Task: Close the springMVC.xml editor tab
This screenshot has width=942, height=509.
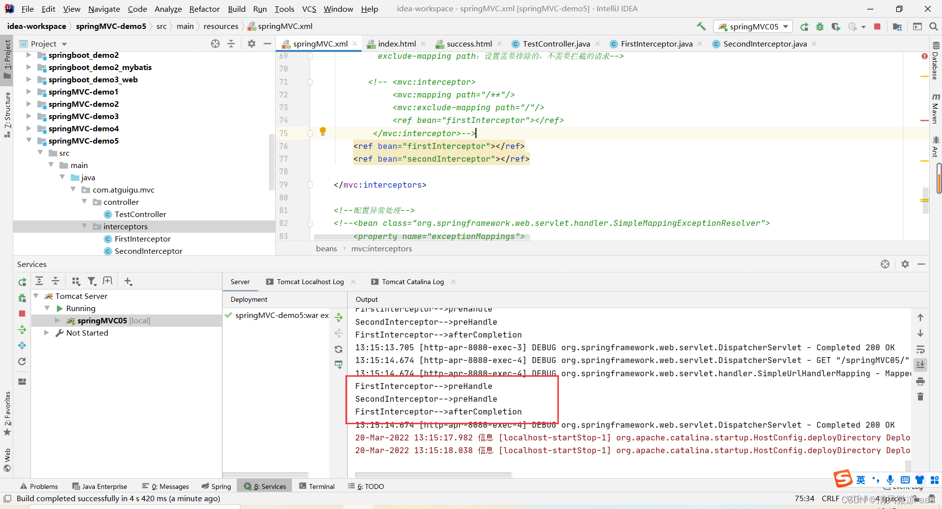Action: pyautogui.click(x=355, y=44)
